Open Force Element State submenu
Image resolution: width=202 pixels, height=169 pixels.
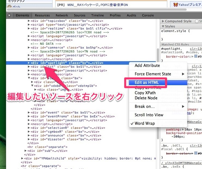point(158,74)
